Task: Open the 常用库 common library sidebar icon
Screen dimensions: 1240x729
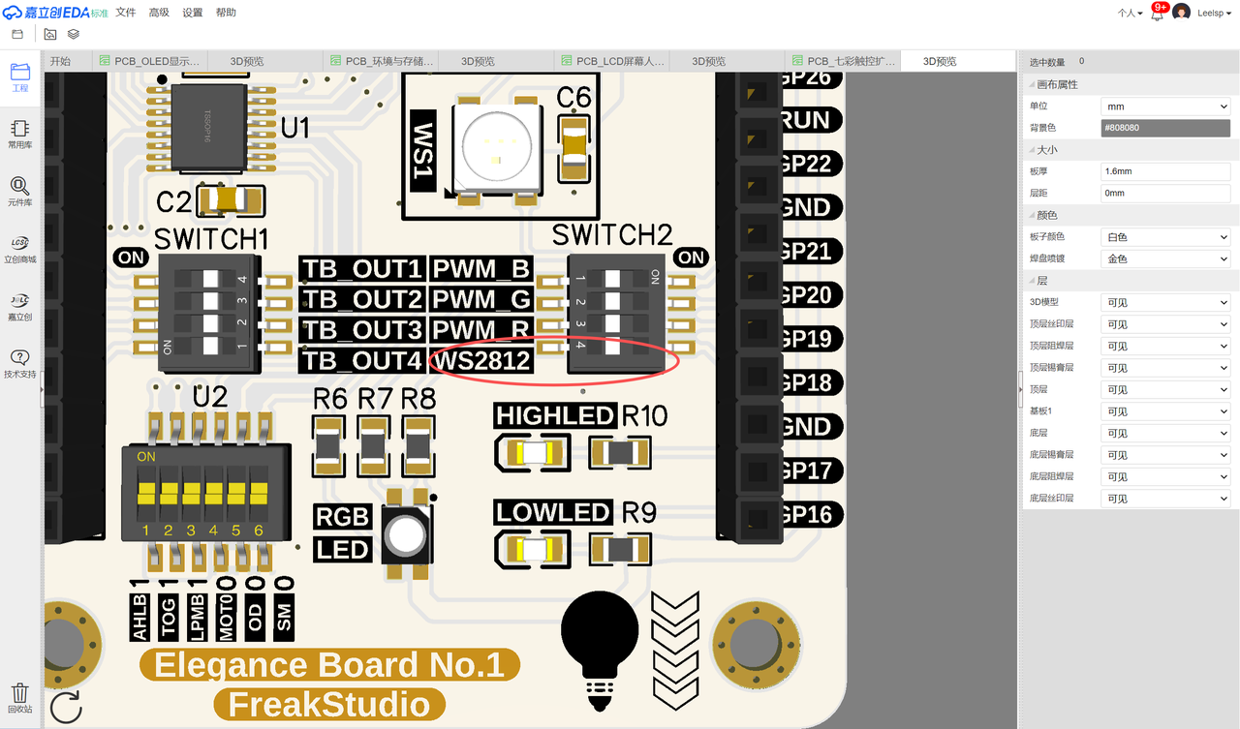Action: 20,135
